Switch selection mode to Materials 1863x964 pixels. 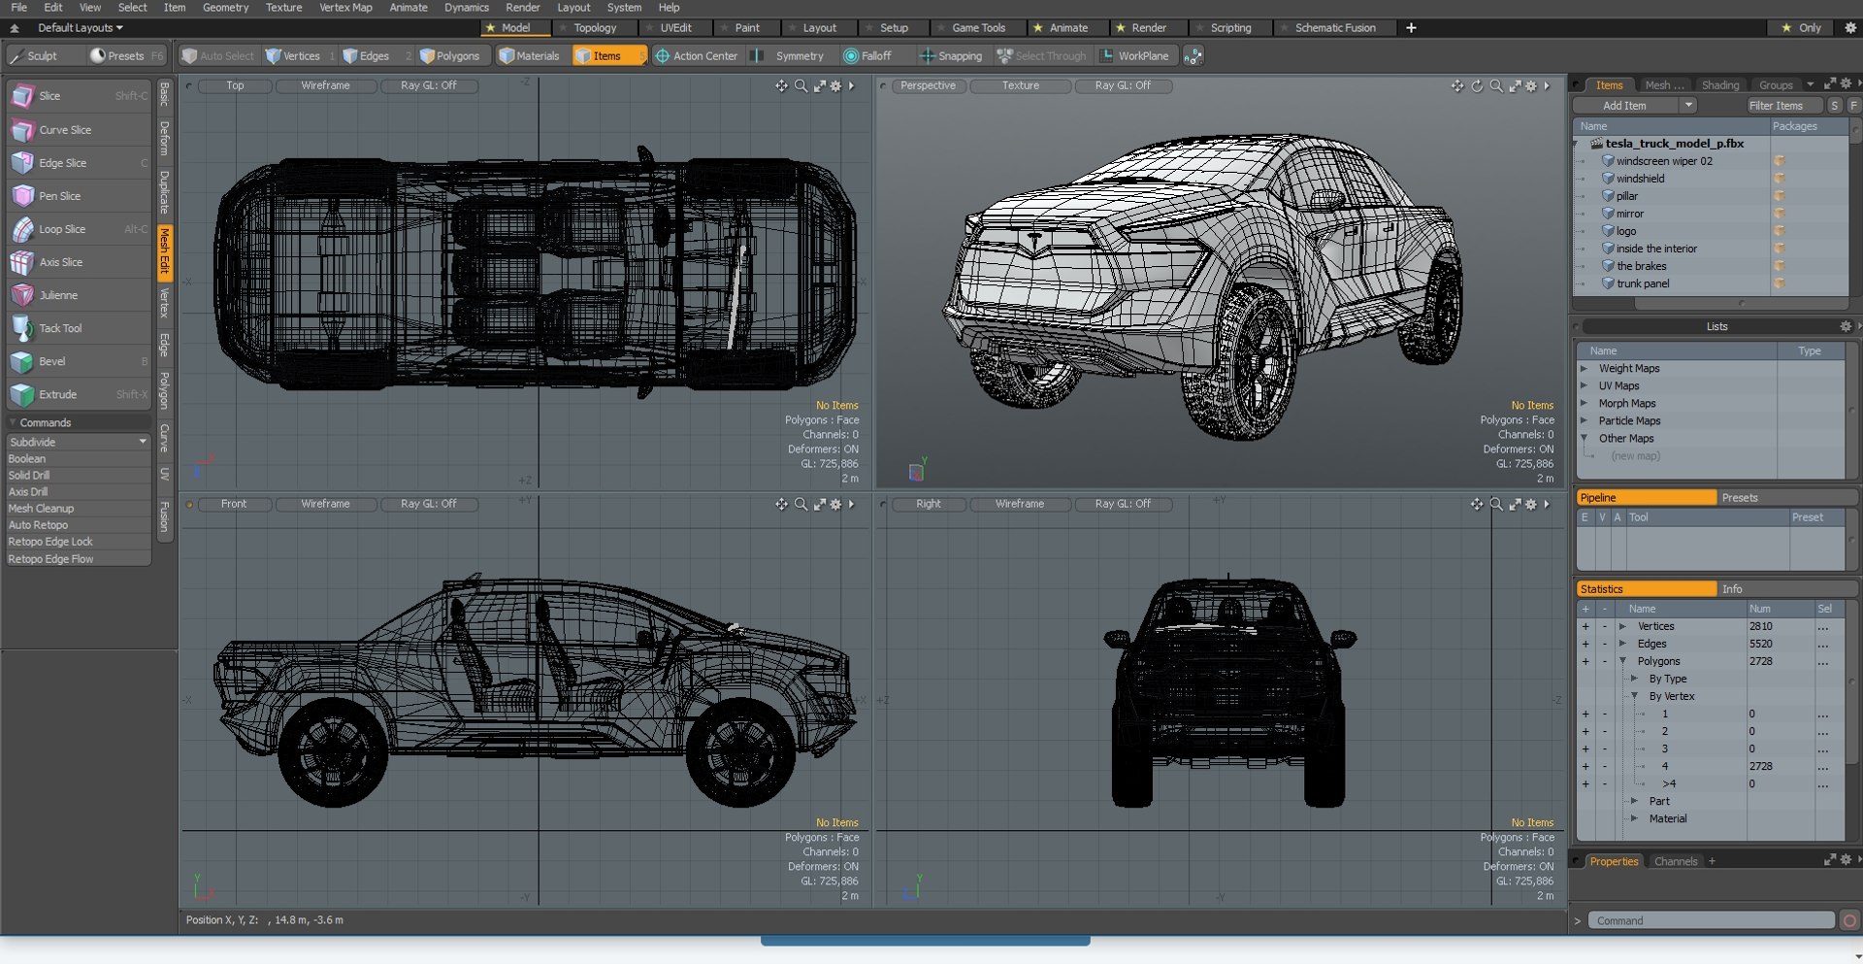[x=530, y=55]
